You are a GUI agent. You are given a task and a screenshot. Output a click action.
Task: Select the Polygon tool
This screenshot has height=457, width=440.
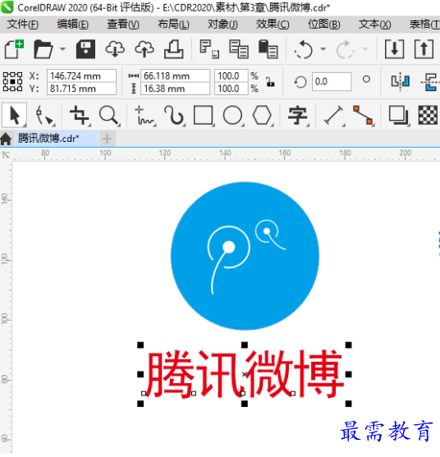click(x=262, y=116)
